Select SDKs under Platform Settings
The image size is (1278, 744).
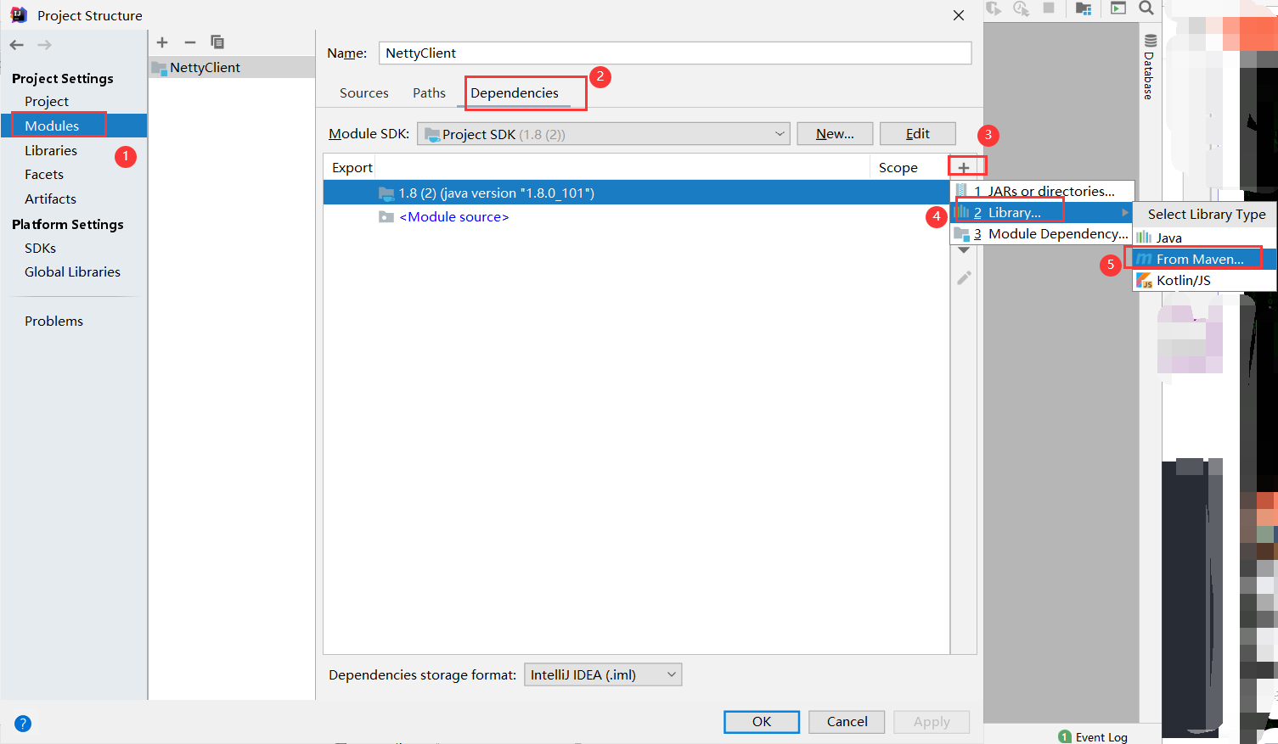(x=40, y=249)
